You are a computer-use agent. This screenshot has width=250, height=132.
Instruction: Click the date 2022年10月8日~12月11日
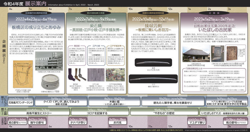pos(153,19)
